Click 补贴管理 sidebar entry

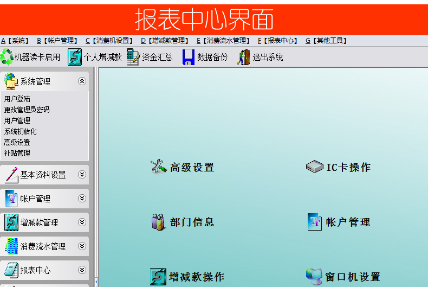click(17, 153)
